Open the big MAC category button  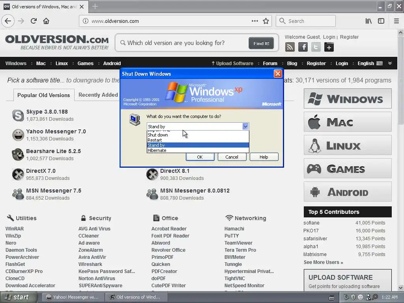348,122
